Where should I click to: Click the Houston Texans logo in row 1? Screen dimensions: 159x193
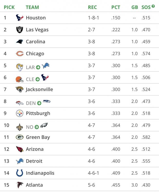pos(19,18)
